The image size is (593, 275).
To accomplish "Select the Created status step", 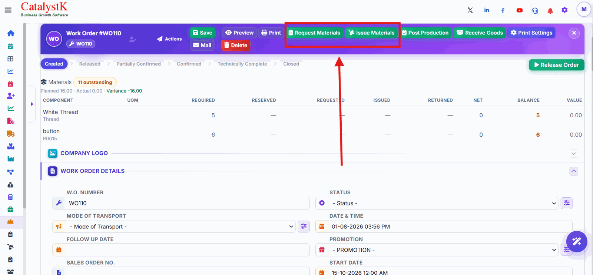I will [x=54, y=64].
